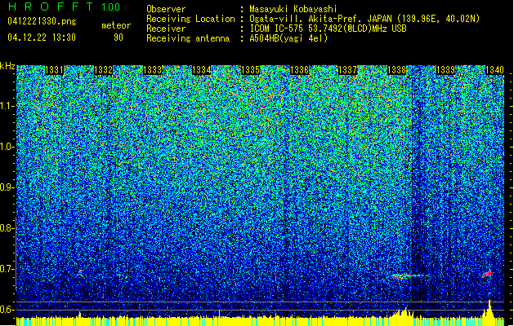Viewport: 514px width, 326px height.
Task: Click the 0.9 kHz axis tick label
Action: click(x=7, y=187)
